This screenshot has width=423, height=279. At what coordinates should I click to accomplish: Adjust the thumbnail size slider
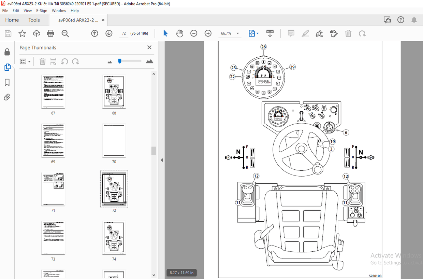[x=120, y=61]
